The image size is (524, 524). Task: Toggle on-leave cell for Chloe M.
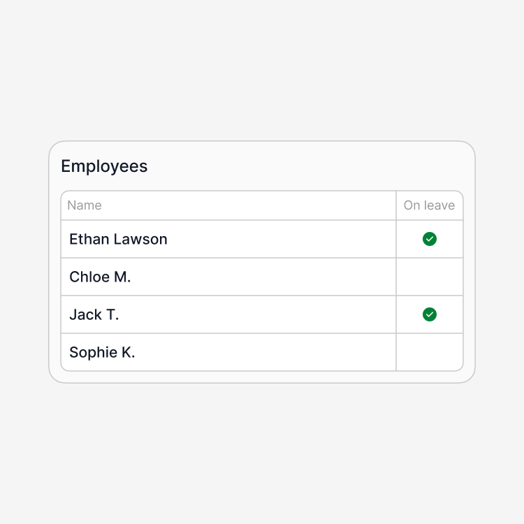pyautogui.click(x=430, y=277)
